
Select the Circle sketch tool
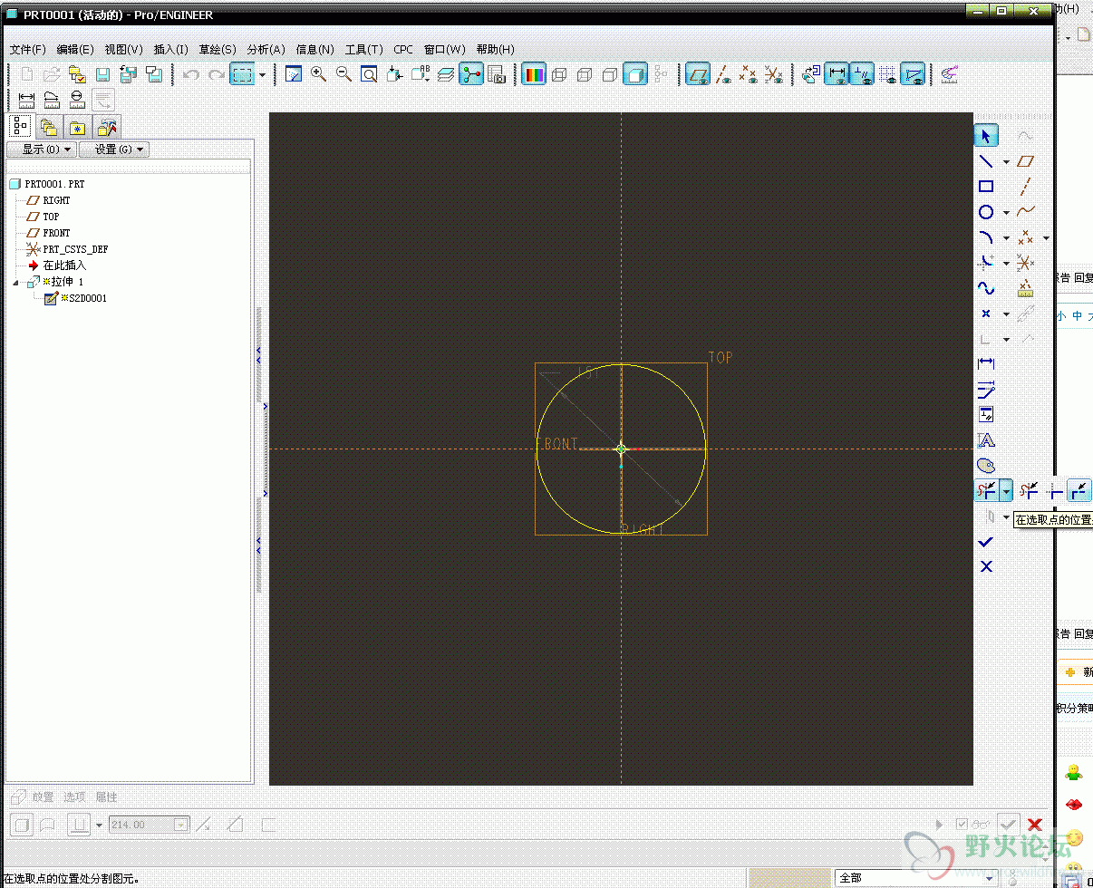[986, 212]
